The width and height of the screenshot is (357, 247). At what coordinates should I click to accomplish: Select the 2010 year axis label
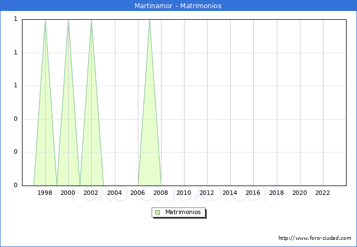pos(184,193)
